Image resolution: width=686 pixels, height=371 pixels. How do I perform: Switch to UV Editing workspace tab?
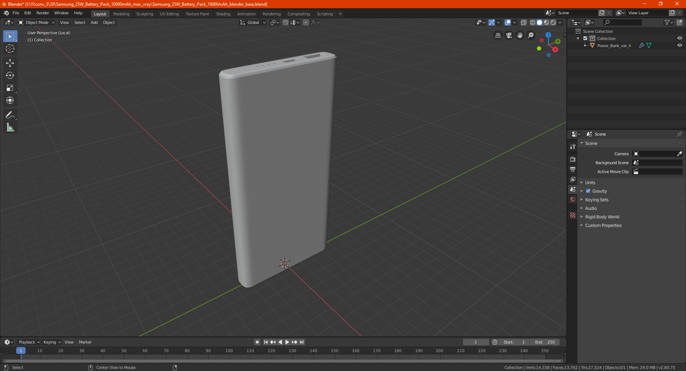click(169, 14)
